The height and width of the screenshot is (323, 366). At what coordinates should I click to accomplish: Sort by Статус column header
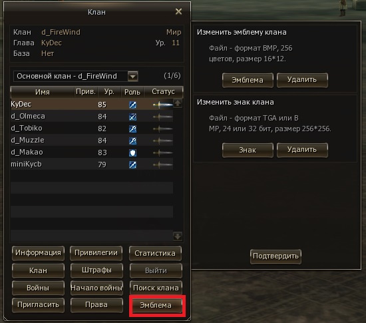[163, 92]
